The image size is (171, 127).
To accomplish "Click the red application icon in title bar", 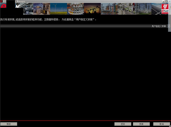I will (x=1, y=1).
